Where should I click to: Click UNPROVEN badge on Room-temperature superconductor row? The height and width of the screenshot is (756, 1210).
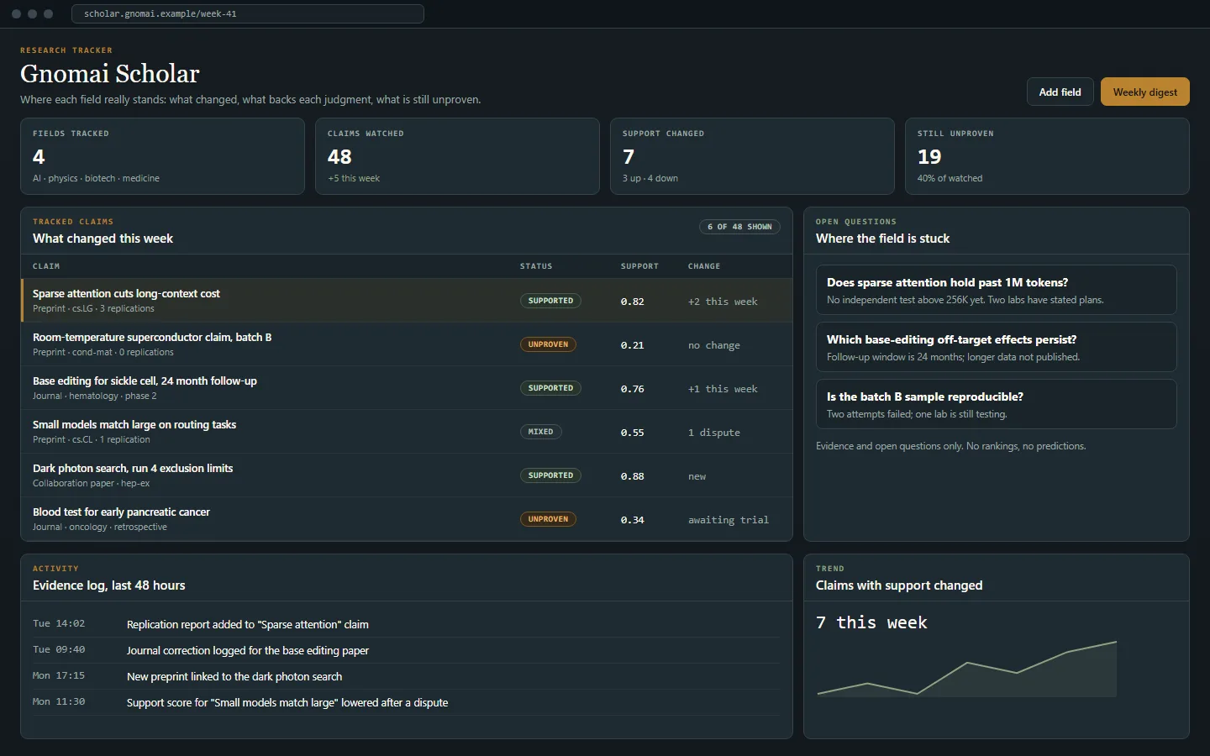pos(548,344)
